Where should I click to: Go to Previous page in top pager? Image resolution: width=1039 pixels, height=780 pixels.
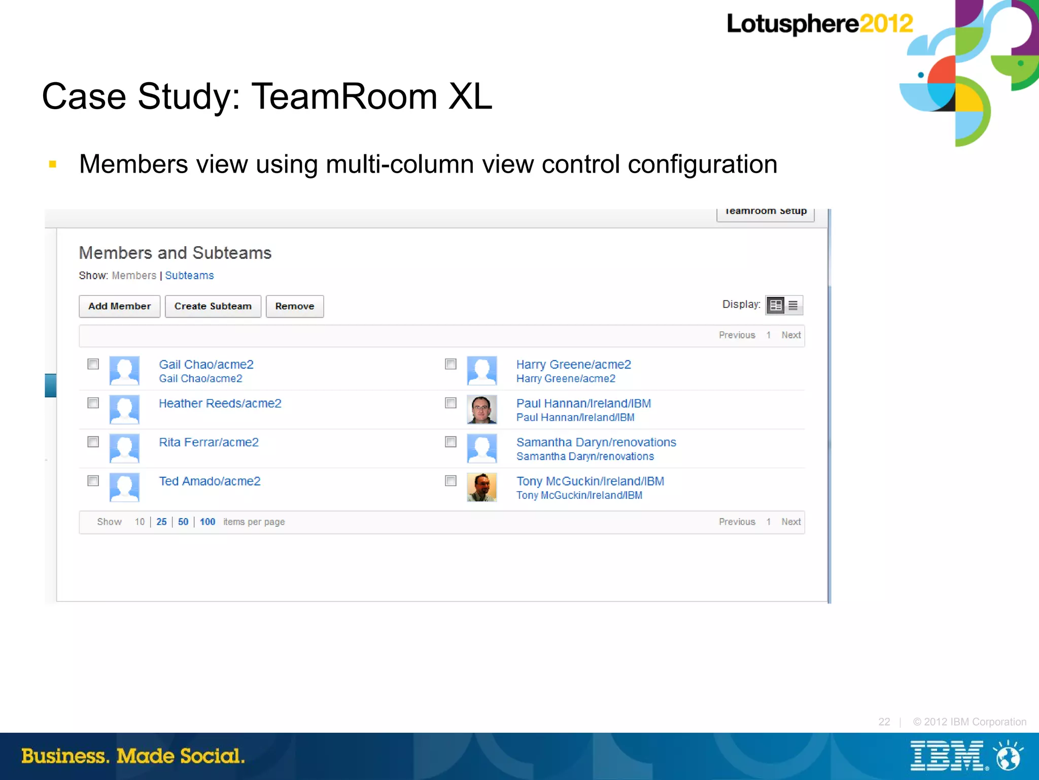(737, 335)
